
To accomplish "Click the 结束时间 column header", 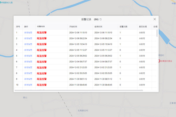I will [99, 27].
